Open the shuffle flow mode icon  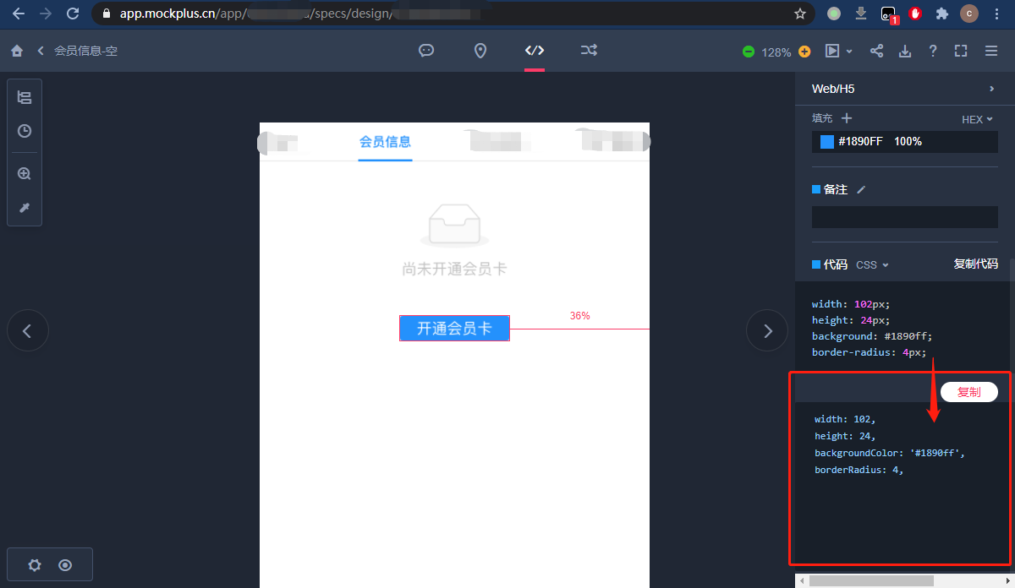[589, 51]
